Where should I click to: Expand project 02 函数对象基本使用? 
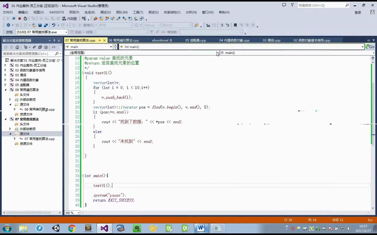click(5, 70)
